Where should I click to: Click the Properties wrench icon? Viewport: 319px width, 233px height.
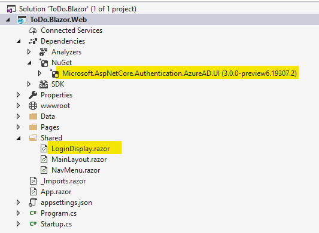point(33,95)
